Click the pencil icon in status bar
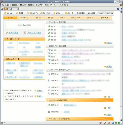 (105, 123)
